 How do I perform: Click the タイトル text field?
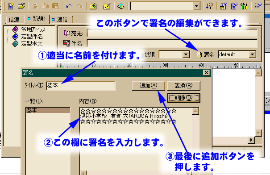[81, 86]
